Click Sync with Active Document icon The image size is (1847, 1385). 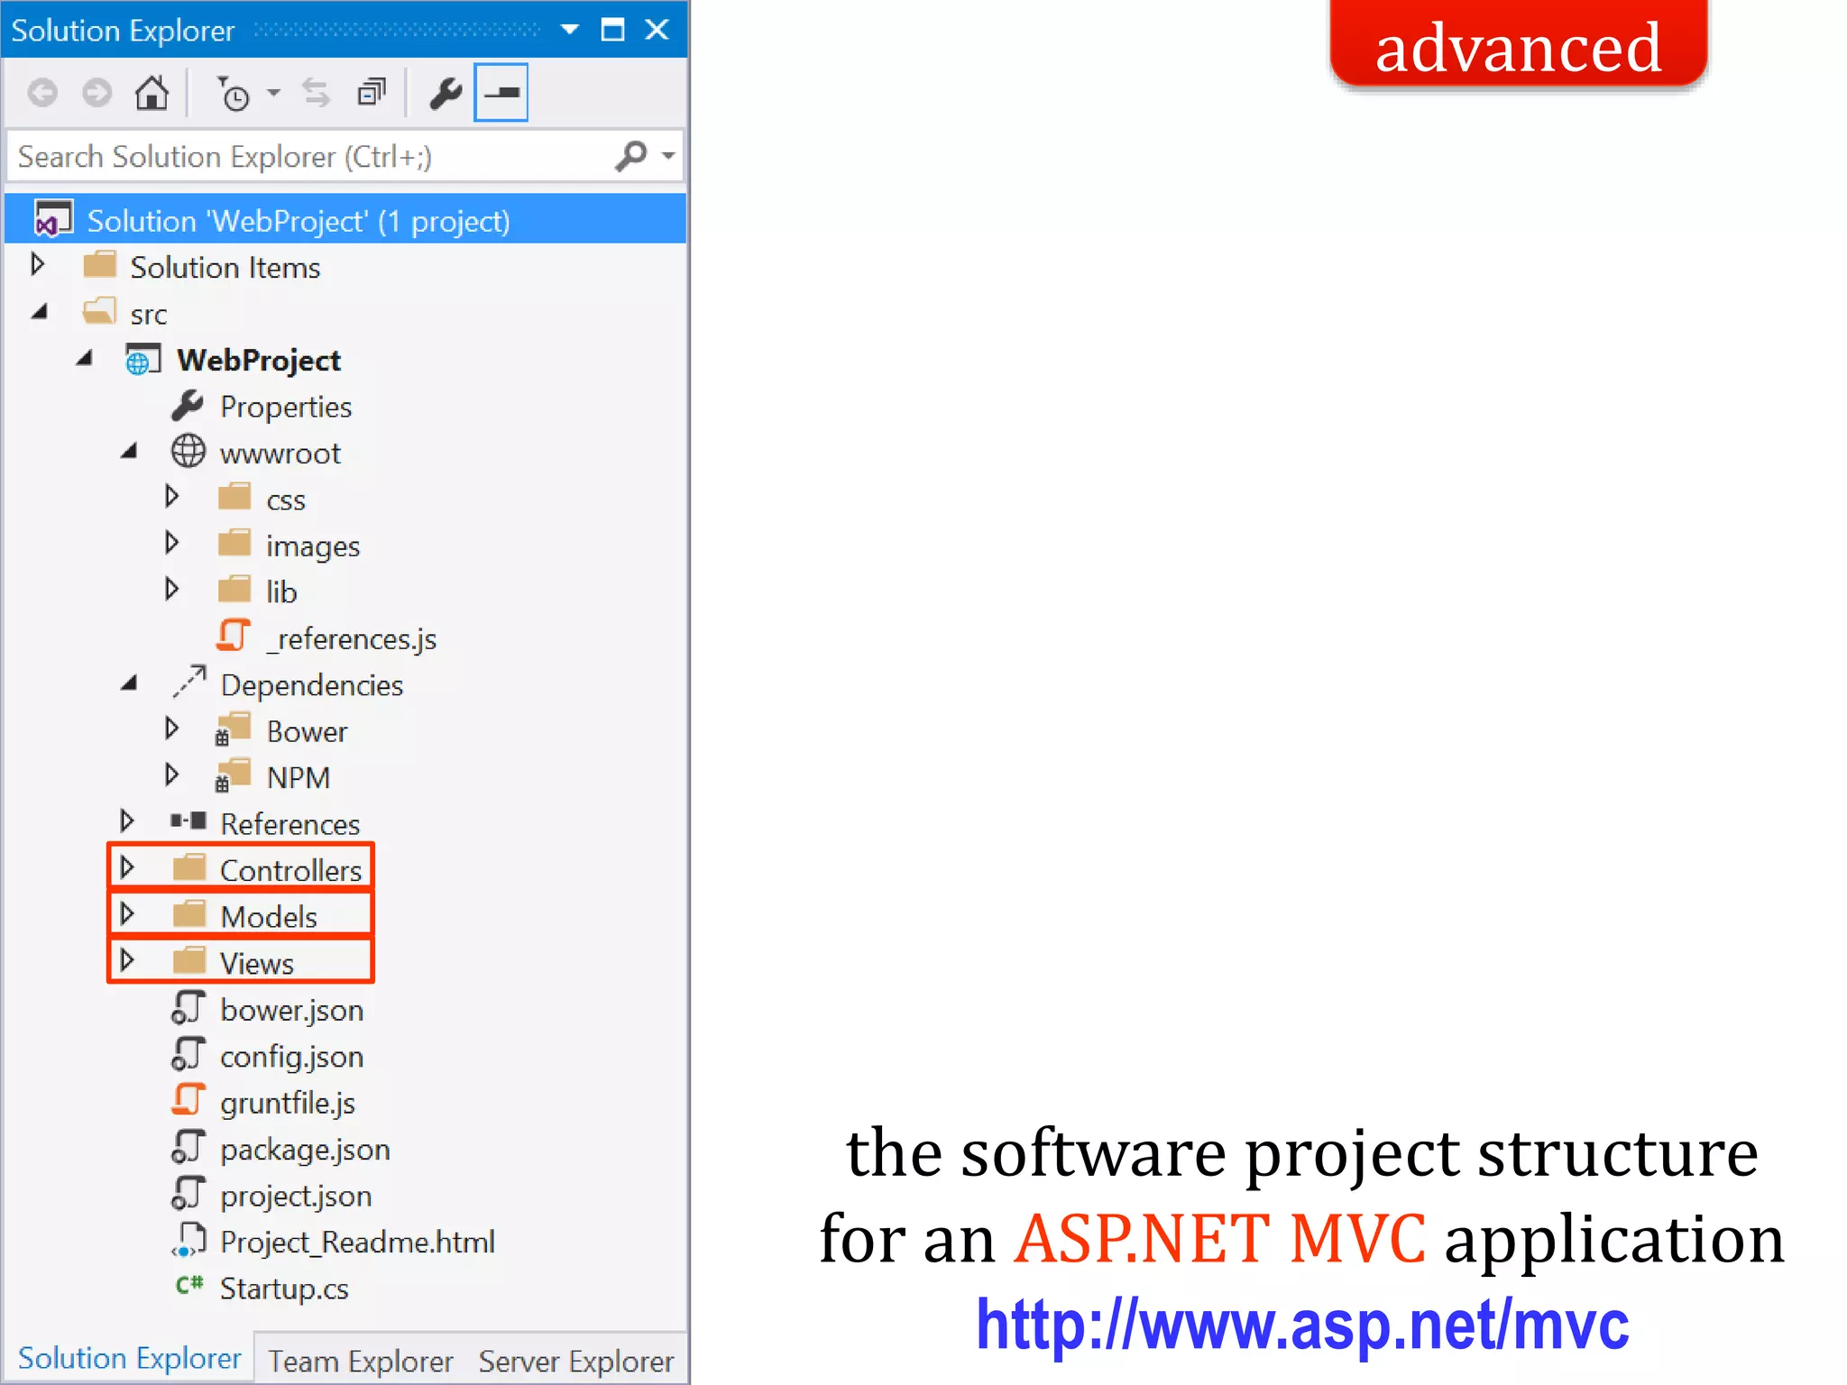(317, 93)
